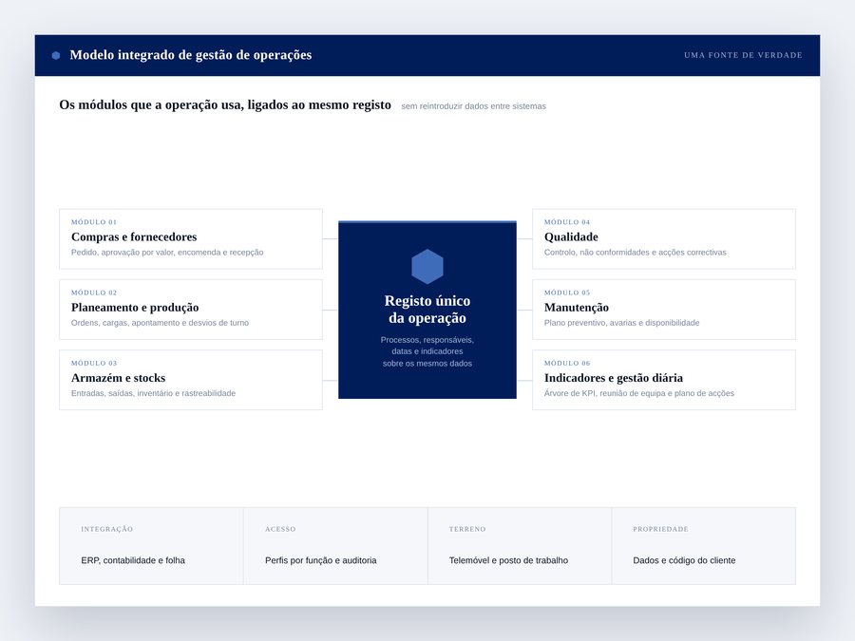Screen dimensions: 855x641
Task: Click 'Dados e código do cliente' text
Action: click(x=684, y=560)
